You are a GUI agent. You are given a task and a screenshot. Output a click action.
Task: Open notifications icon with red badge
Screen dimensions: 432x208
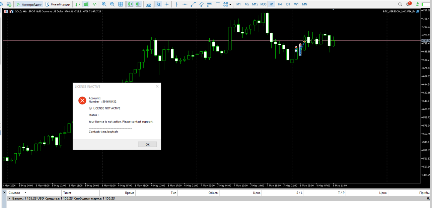409,4
